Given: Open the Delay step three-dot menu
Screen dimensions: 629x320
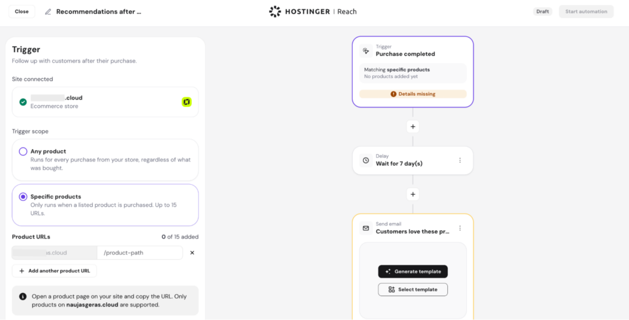Looking at the screenshot, I should [460, 160].
